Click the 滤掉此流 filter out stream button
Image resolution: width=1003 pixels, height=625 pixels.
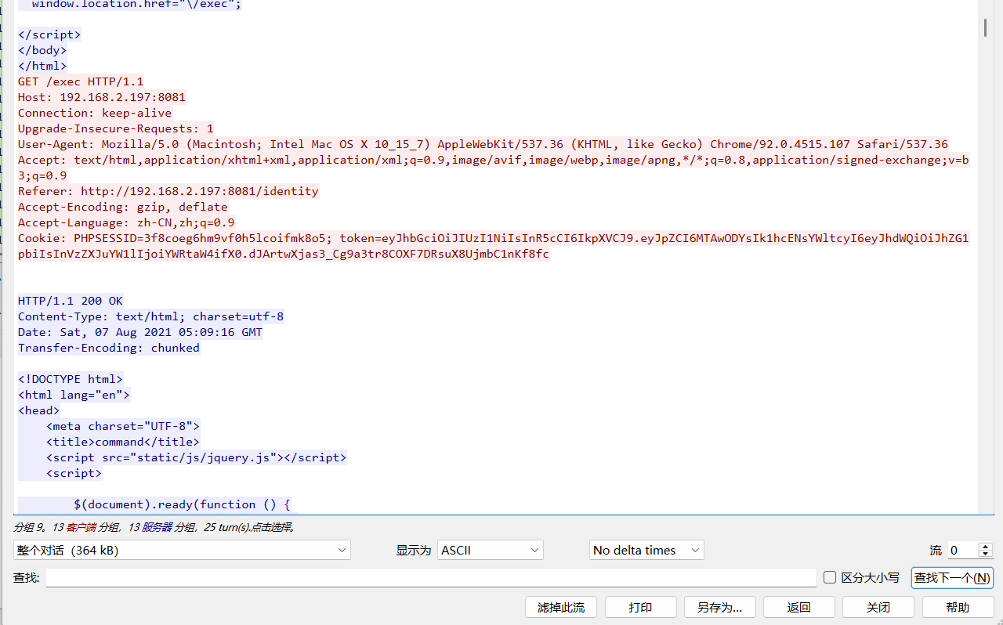560,607
